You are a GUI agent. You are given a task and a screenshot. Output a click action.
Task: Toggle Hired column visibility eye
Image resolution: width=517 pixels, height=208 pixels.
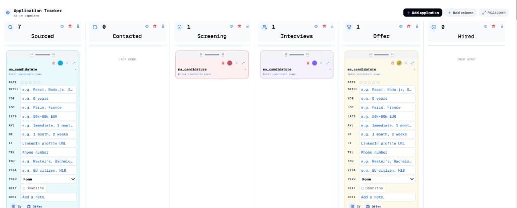(x=486, y=26)
